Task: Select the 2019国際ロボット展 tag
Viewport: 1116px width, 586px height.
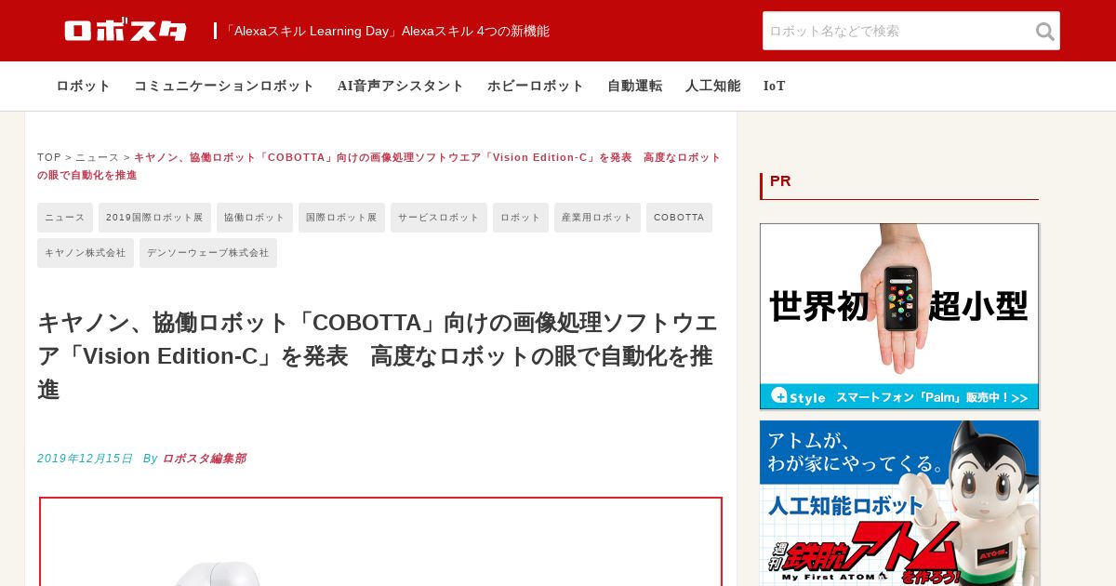Action: tap(154, 218)
